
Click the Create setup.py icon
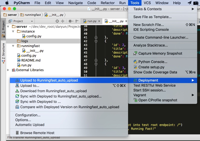click(x=135, y=67)
